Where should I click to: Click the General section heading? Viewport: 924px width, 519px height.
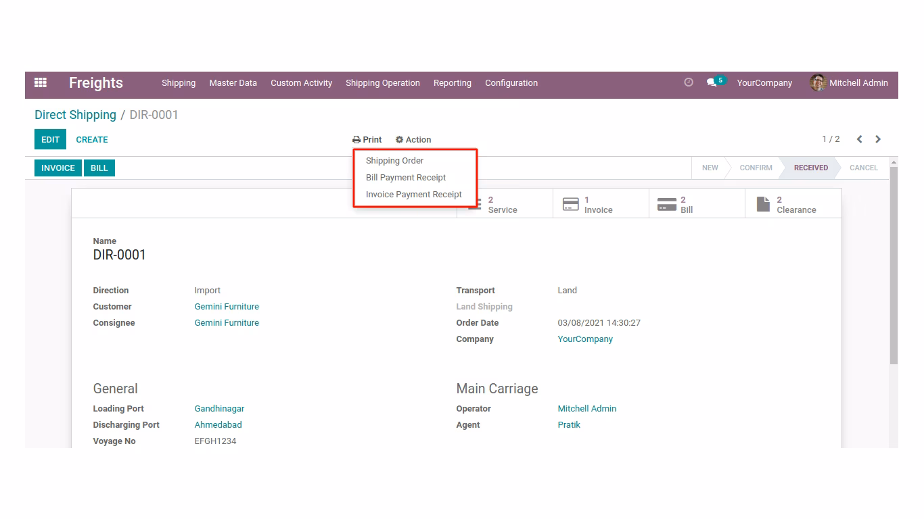tap(116, 389)
